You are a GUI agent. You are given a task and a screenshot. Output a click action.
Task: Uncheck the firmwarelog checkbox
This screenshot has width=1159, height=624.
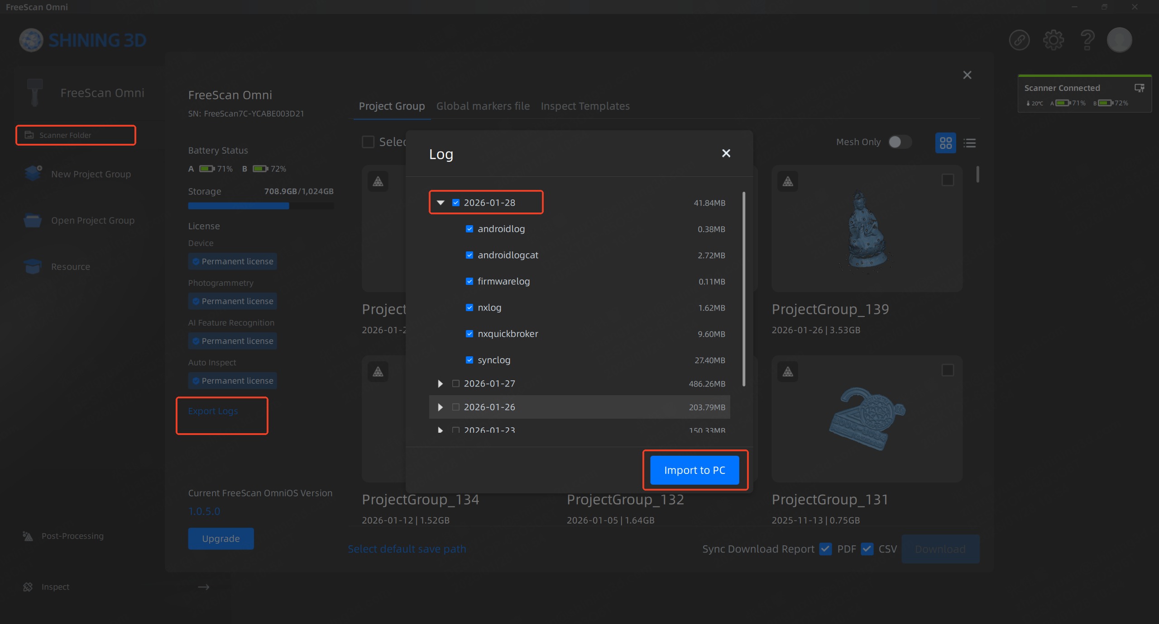[x=469, y=281]
